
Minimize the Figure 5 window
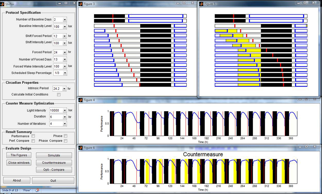click(298, 3)
